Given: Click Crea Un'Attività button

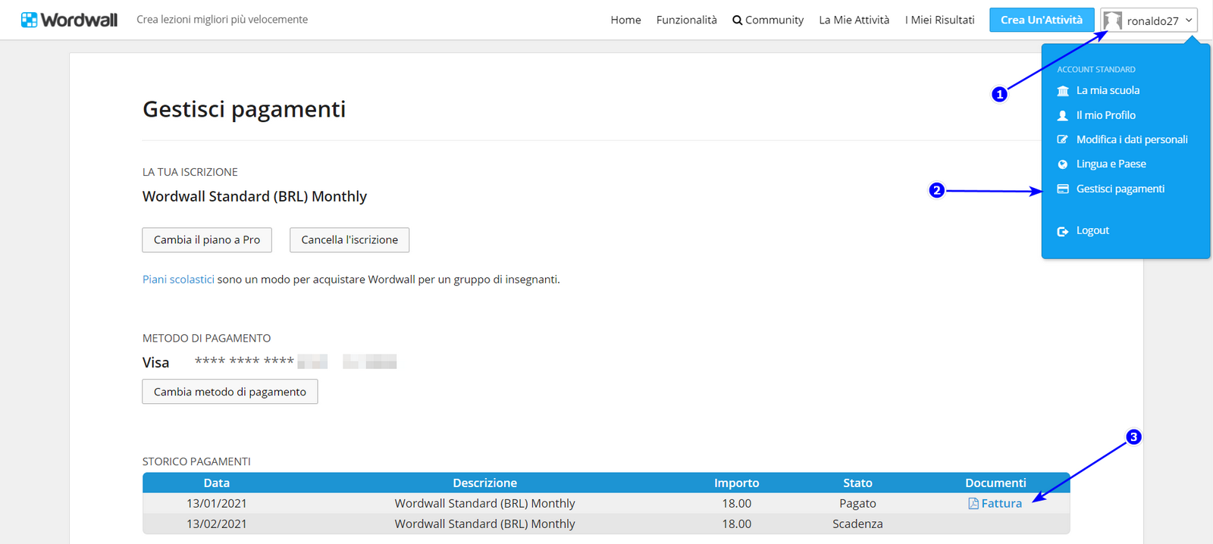Looking at the screenshot, I should click(x=1042, y=20).
